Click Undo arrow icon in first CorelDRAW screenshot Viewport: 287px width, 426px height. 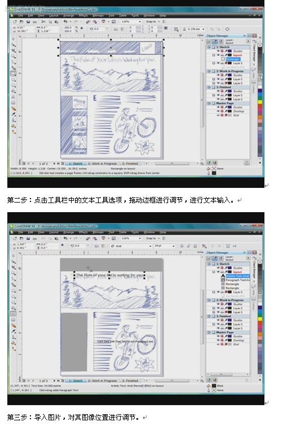[x=65, y=21]
